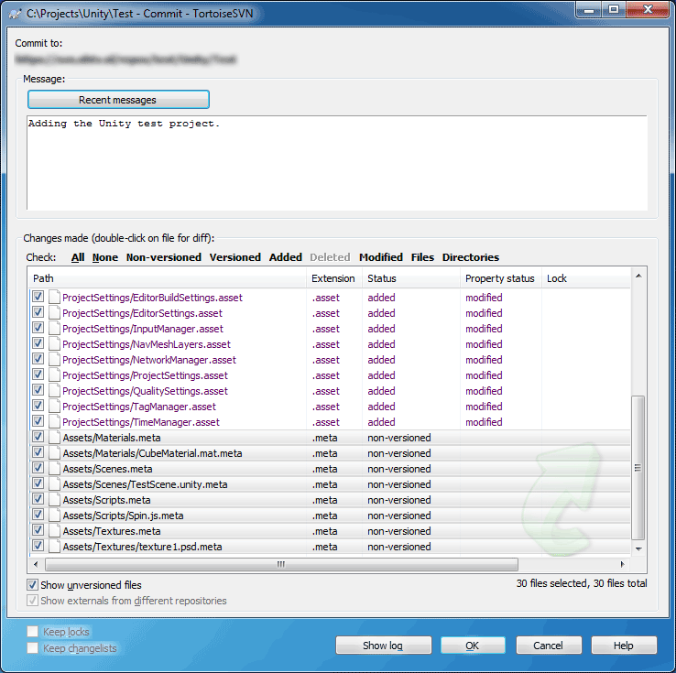
Task: Open Help for commit dialog
Action: pyautogui.click(x=624, y=645)
